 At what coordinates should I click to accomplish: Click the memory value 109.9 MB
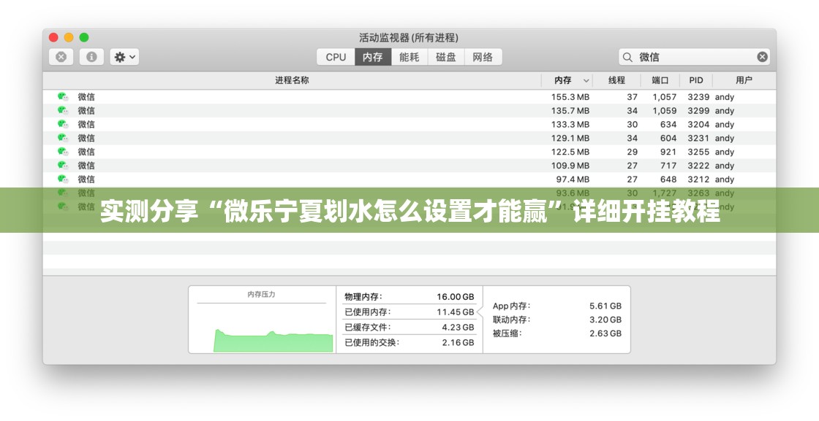tap(570, 166)
